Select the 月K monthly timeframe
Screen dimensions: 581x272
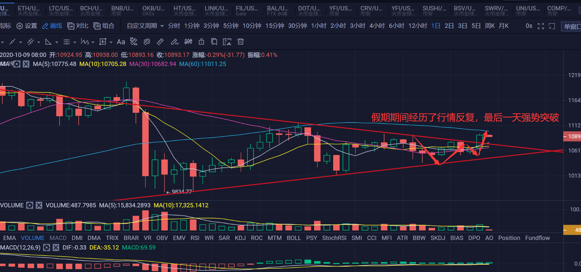click(504, 26)
